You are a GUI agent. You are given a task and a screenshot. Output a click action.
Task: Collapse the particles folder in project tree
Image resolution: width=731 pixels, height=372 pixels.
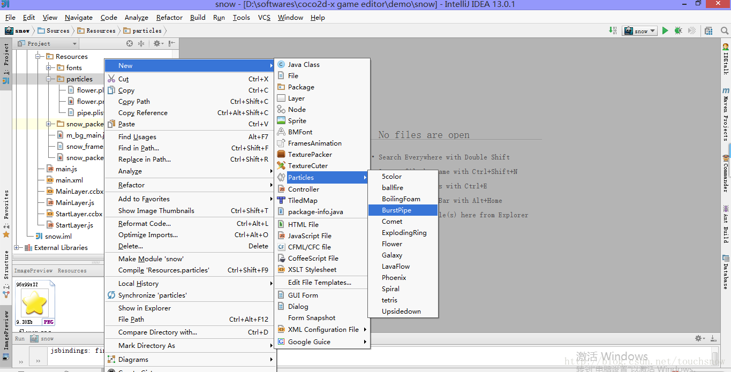(x=49, y=79)
